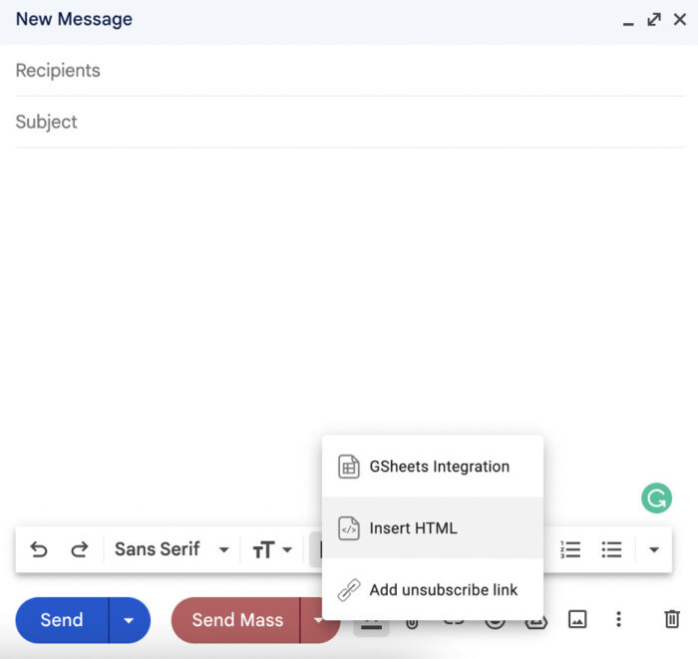Screen dimensions: 698x659
Task: Toggle the Send Mass dropdown arrow
Action: point(317,620)
